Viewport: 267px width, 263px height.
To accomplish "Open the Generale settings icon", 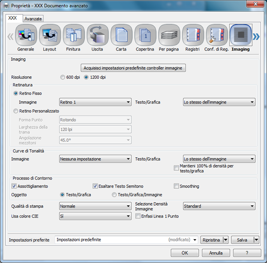I will (x=26, y=35).
